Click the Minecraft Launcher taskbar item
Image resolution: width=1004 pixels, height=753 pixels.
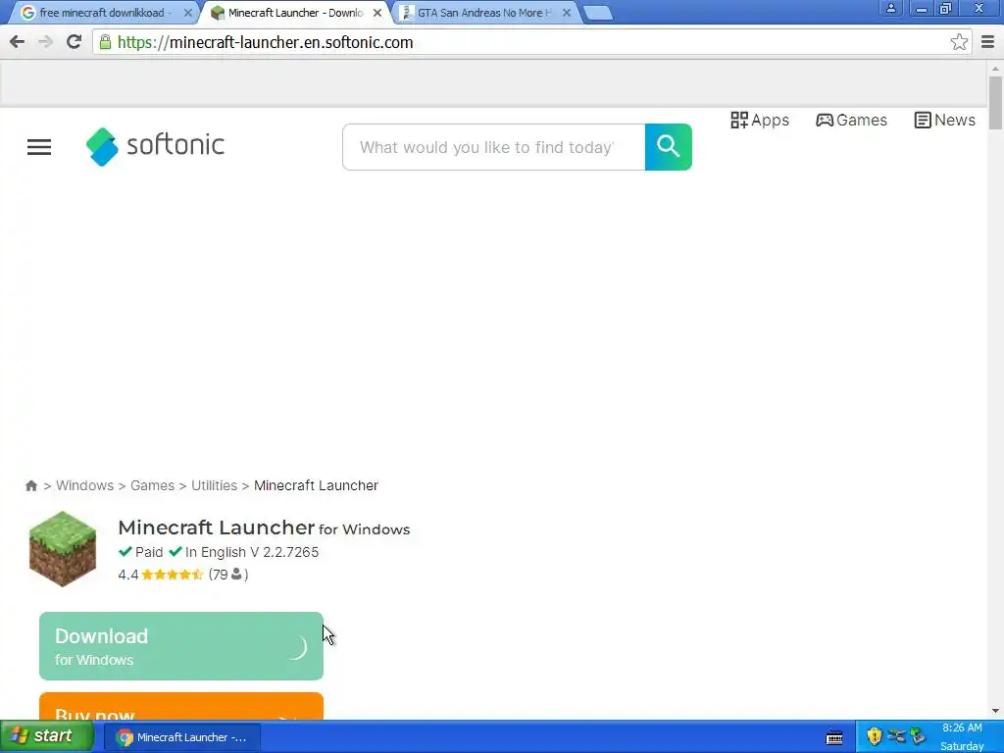pyautogui.click(x=181, y=737)
